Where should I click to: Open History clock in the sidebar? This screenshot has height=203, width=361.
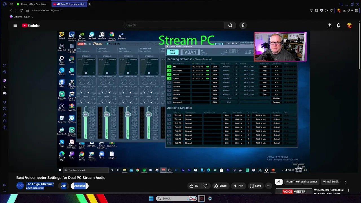click(5, 109)
